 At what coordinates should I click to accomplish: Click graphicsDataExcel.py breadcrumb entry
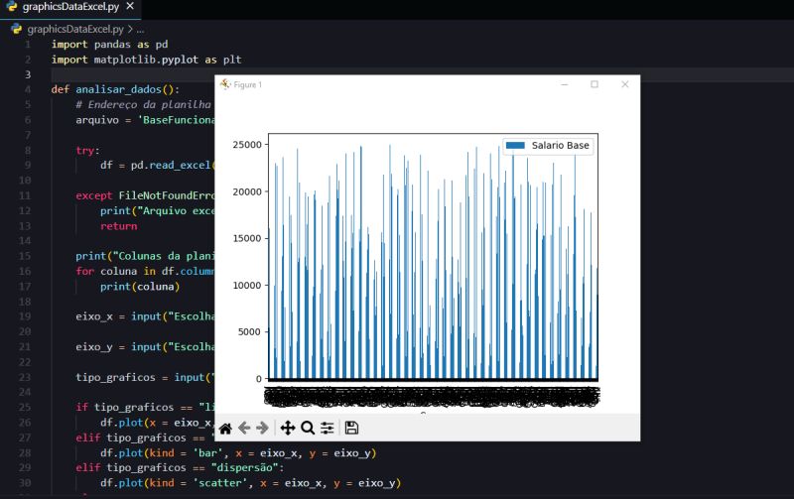pyautogui.click(x=75, y=30)
